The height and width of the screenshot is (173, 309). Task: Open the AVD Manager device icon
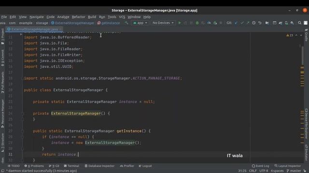[x=286, y=23]
